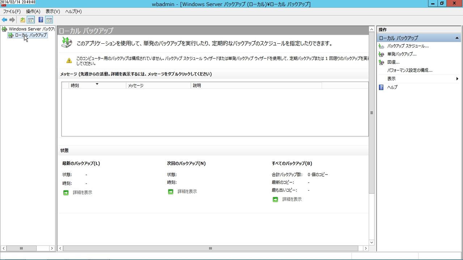This screenshot has height=260, width=463.
Task: Open パフォーマンス設定の構成... action
Action: point(410,70)
